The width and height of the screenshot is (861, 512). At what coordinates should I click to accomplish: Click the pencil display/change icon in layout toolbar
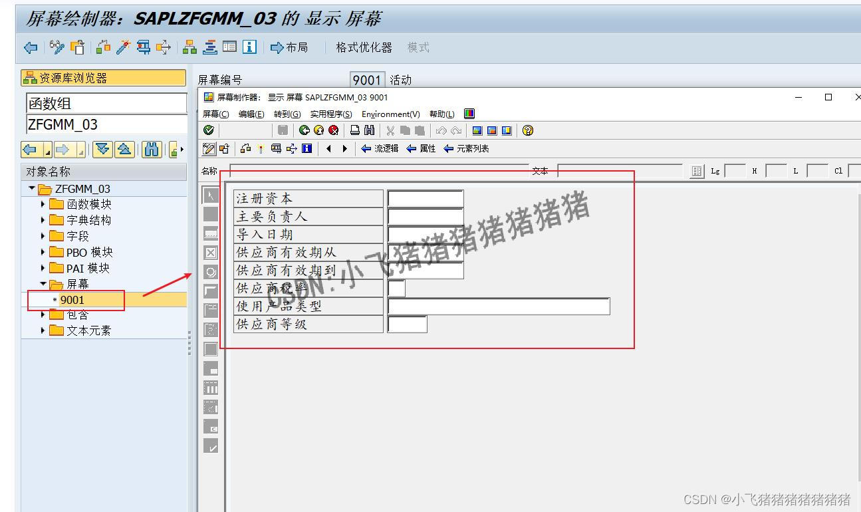pos(209,148)
